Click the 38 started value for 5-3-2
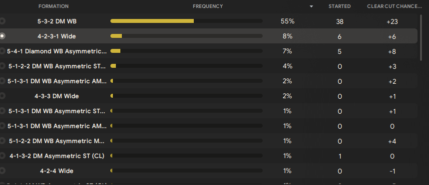This screenshot has width=429, height=185. tap(340, 21)
